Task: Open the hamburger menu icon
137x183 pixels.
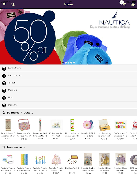Action: 4,4
